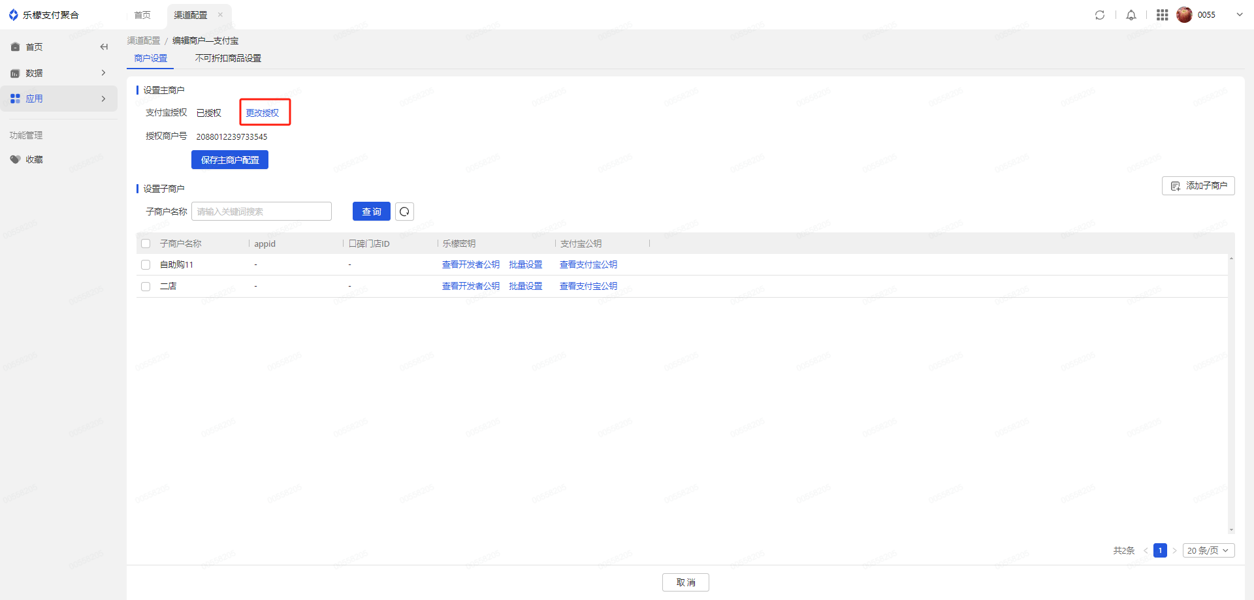Open 查看开发者公钥 for 自助购11

tap(471, 264)
